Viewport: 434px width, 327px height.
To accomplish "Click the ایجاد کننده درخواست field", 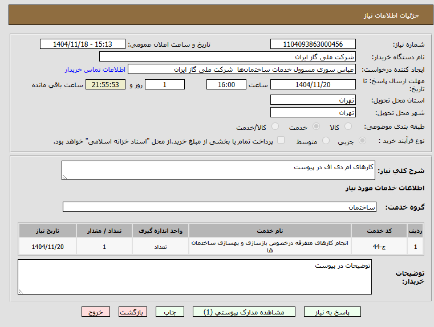I will click(242, 69).
